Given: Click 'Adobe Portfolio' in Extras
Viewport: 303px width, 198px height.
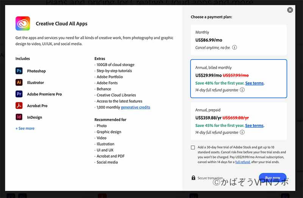Looking at the screenshot, I should coord(110,77).
